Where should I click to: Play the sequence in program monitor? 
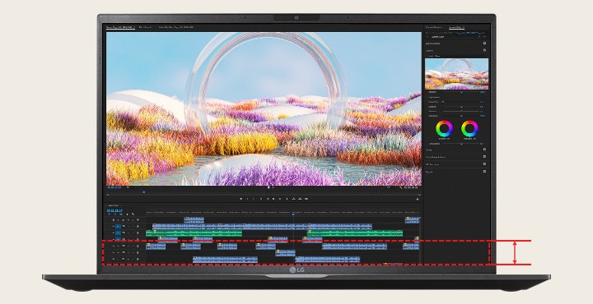point(273,199)
